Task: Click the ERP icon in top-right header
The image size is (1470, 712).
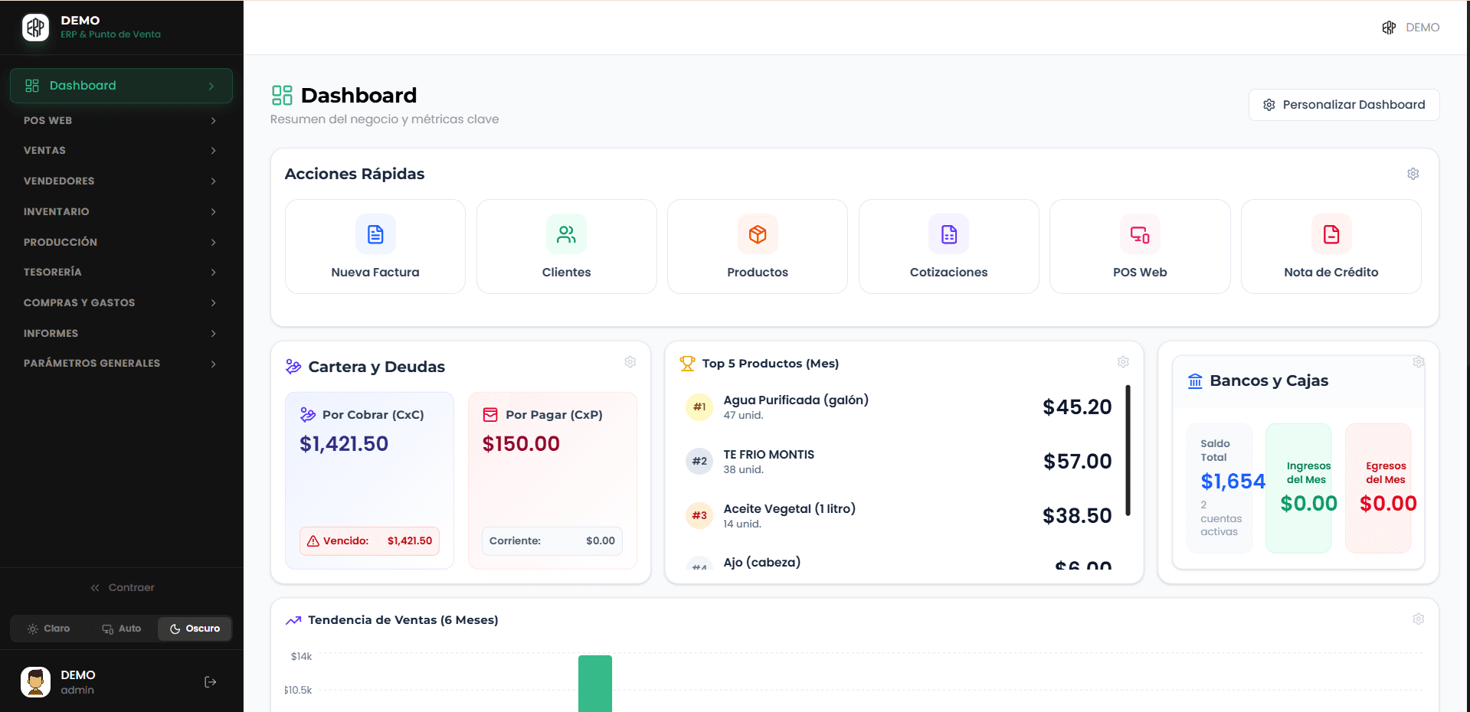Action: coord(1389,28)
